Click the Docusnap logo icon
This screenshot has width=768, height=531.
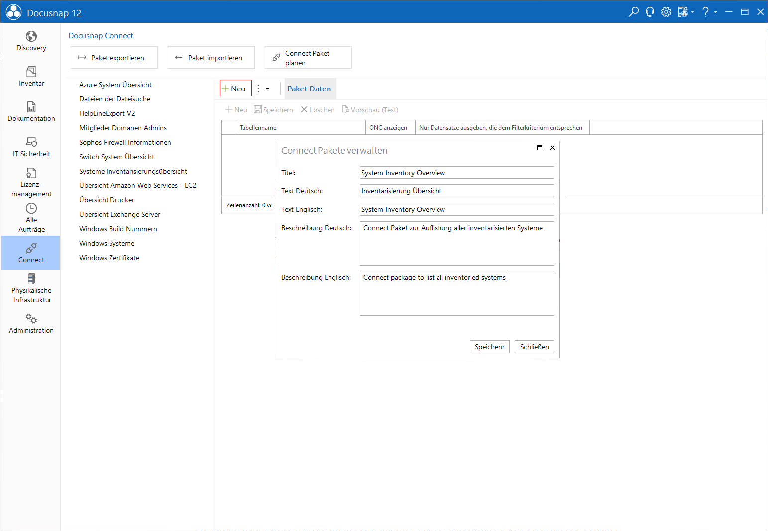click(13, 12)
